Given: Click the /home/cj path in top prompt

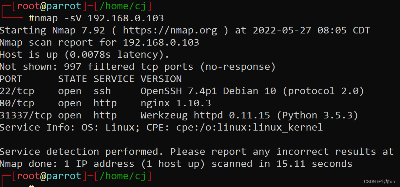Looking at the screenshot, I should click(123, 6).
